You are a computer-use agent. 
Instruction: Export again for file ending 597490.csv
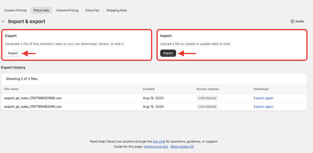263,98
